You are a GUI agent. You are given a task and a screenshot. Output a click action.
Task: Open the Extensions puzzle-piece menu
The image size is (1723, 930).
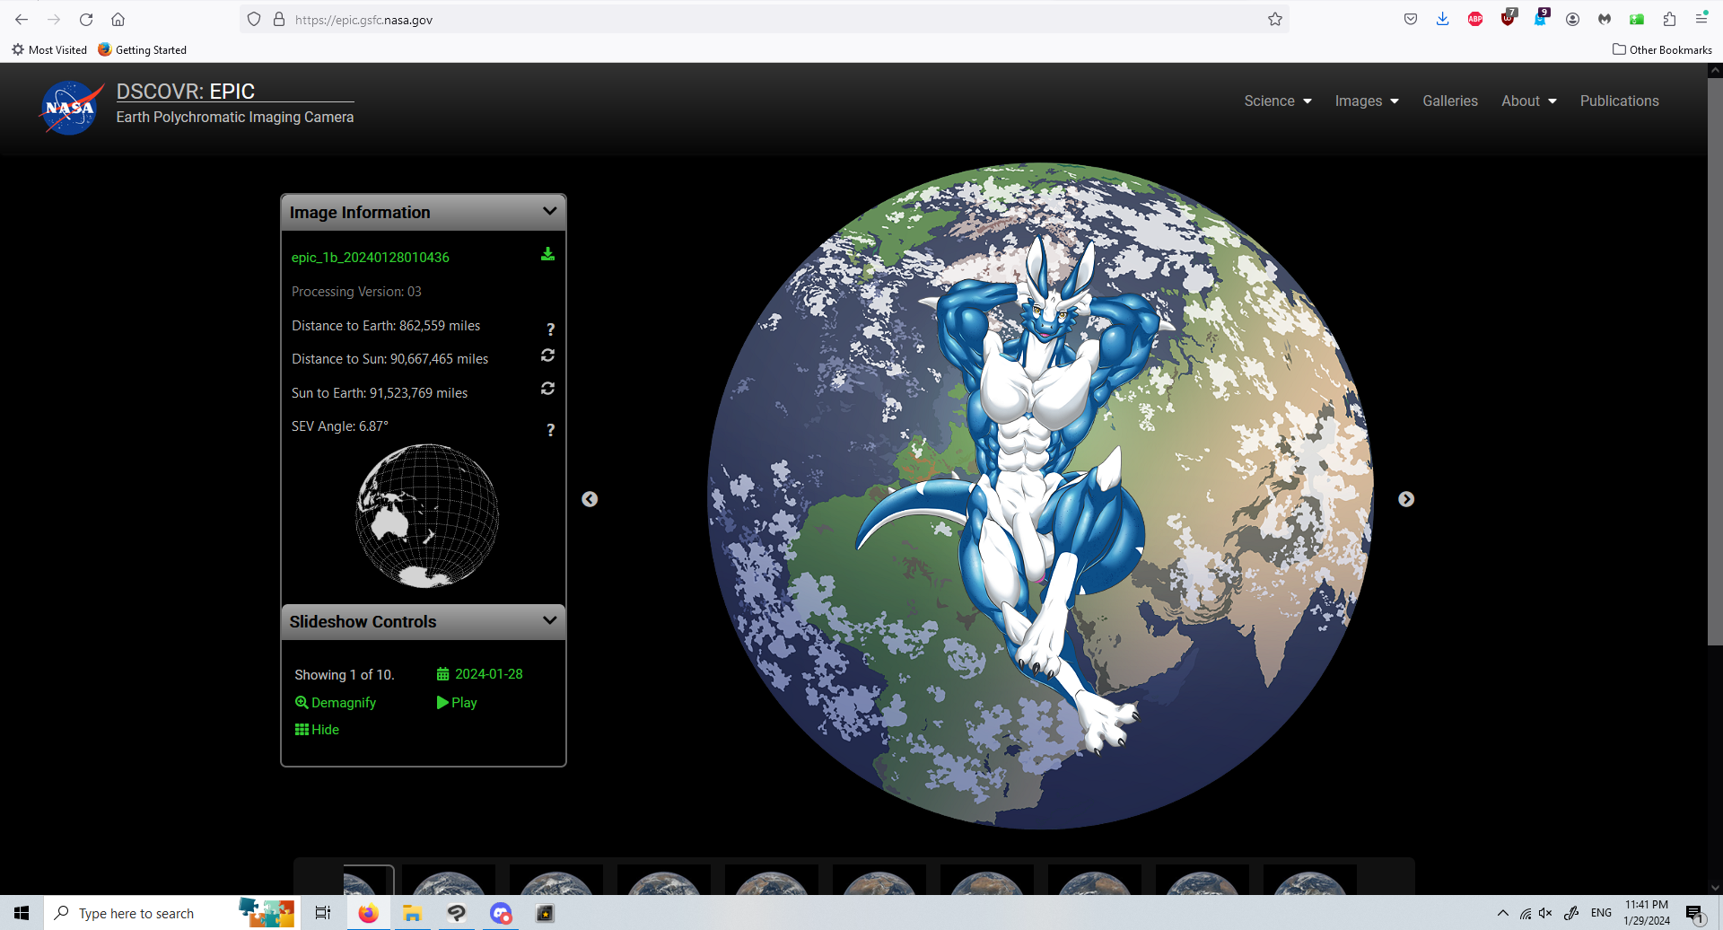pyautogui.click(x=1669, y=19)
